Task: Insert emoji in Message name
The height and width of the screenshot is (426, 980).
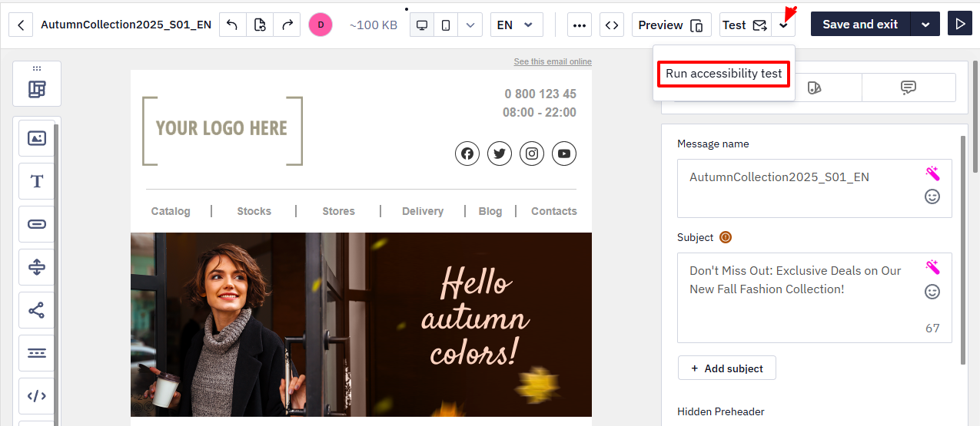Action: point(932,197)
